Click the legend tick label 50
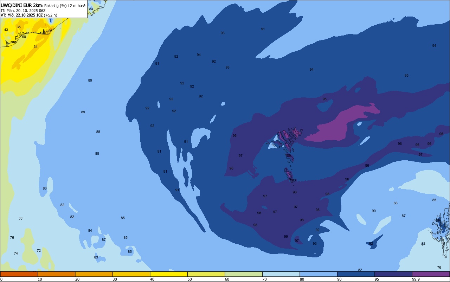The width and height of the screenshot is (450, 282). pos(189,279)
